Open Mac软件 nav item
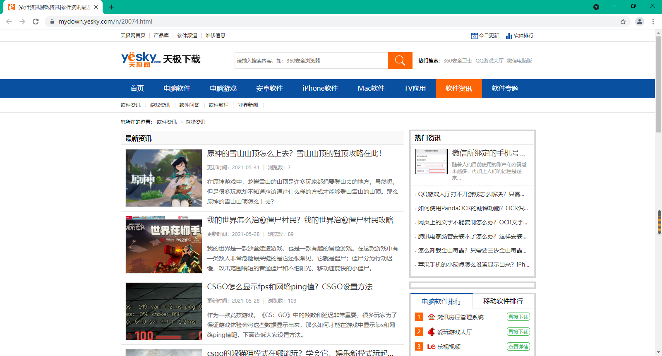The image size is (662, 356). point(371,88)
